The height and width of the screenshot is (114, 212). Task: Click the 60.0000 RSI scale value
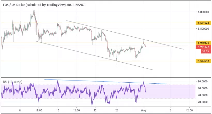coord(202,89)
